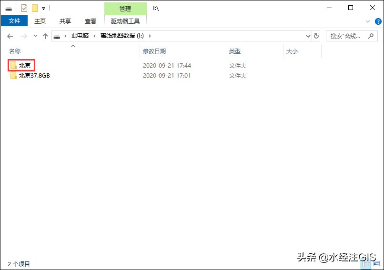Image resolution: width=384 pixels, height=270 pixels.
Task: Switch to the 查看 ribbon tab
Action: (91, 21)
